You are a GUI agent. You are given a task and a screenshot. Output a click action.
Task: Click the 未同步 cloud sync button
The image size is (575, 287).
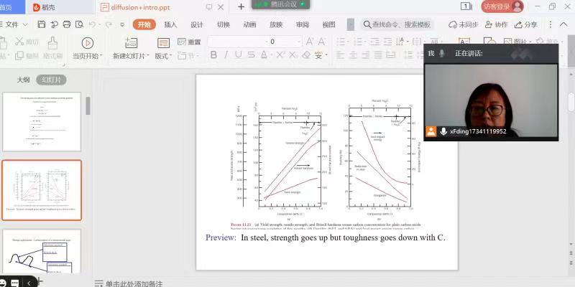464,24
